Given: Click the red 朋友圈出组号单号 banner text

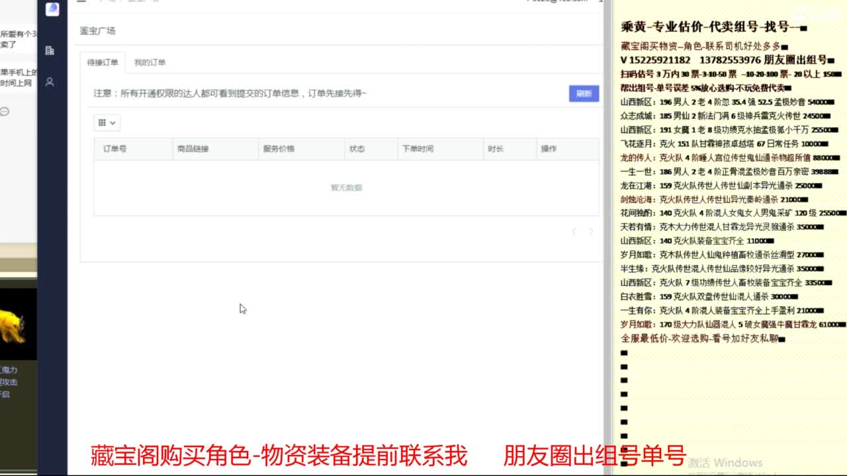Looking at the screenshot, I should 595,456.
